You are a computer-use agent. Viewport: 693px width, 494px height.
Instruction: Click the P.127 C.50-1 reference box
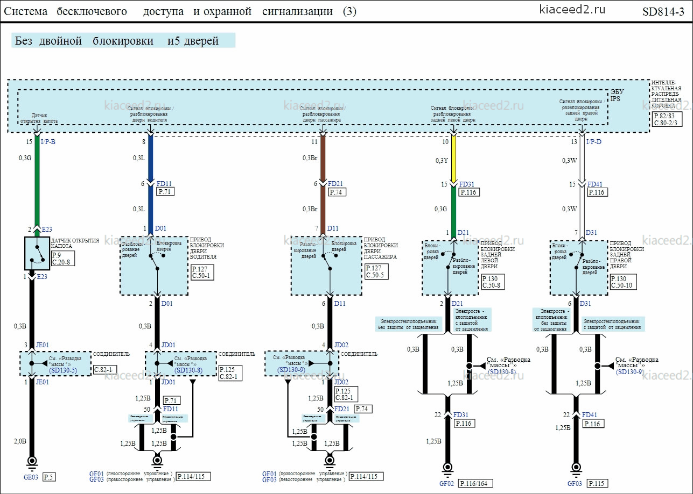click(x=203, y=272)
